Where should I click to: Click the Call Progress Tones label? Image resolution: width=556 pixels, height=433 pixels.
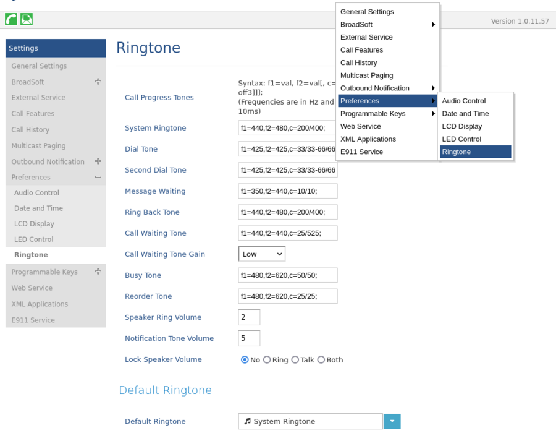(159, 98)
